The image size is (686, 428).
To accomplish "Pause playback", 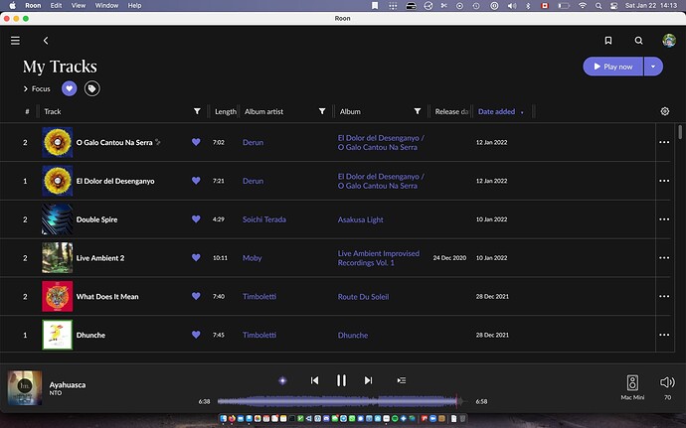I will click(341, 380).
